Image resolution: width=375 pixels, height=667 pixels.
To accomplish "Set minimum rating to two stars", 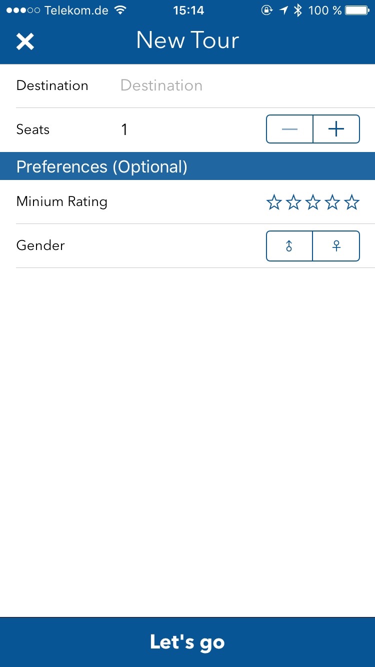I will pyautogui.click(x=293, y=202).
